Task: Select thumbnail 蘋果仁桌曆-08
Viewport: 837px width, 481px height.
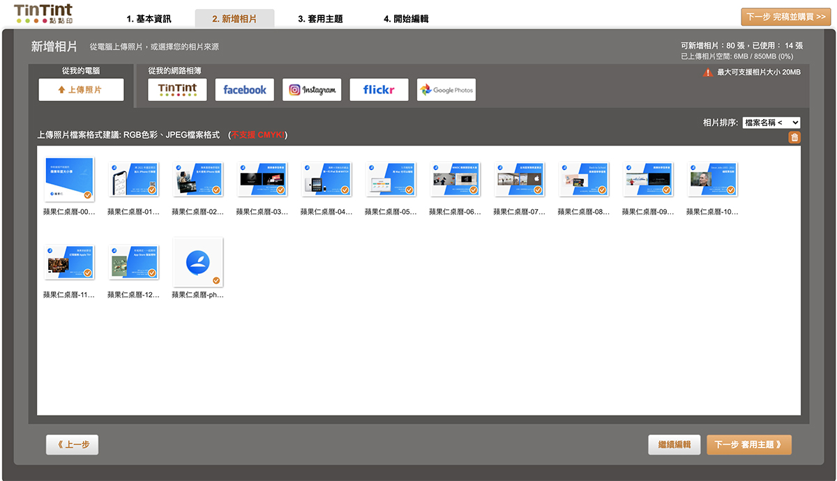Action: 583,178
